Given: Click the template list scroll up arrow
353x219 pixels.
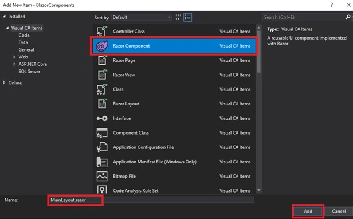Looking at the screenshot, I should (258, 28).
